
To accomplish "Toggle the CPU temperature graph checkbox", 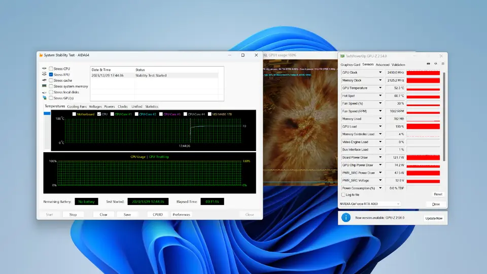I will pos(99,114).
